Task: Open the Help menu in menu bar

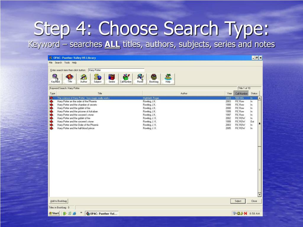Action: 74,63
